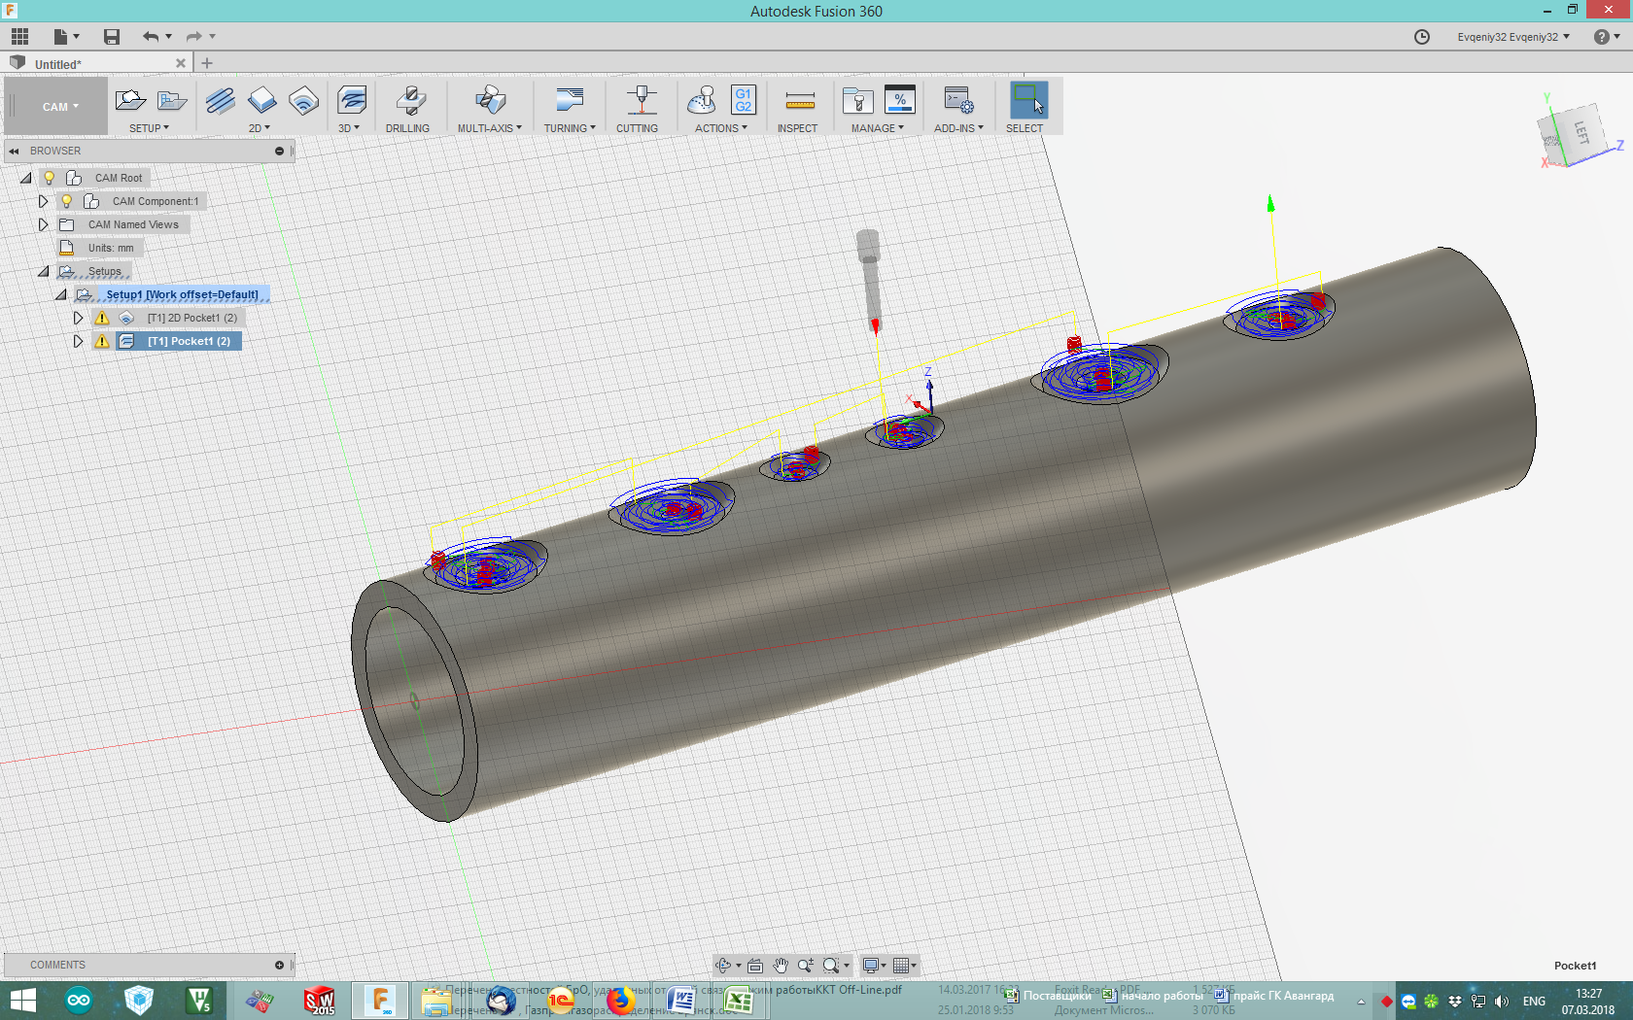Click the Turning operation icon
The height and width of the screenshot is (1020, 1633).
point(569,101)
